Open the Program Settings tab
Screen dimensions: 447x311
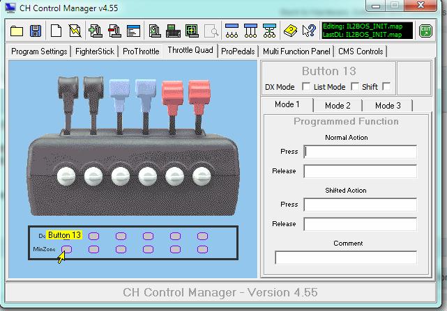point(39,51)
